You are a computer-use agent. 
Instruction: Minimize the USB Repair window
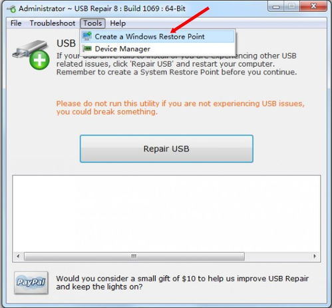[x=276, y=7]
